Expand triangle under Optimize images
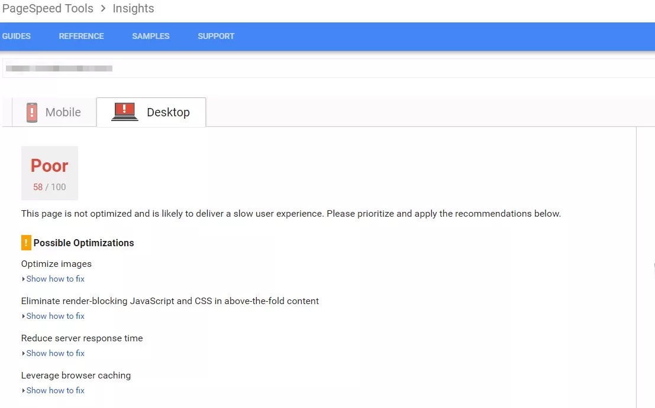This screenshot has width=655, height=408. pos(24,279)
